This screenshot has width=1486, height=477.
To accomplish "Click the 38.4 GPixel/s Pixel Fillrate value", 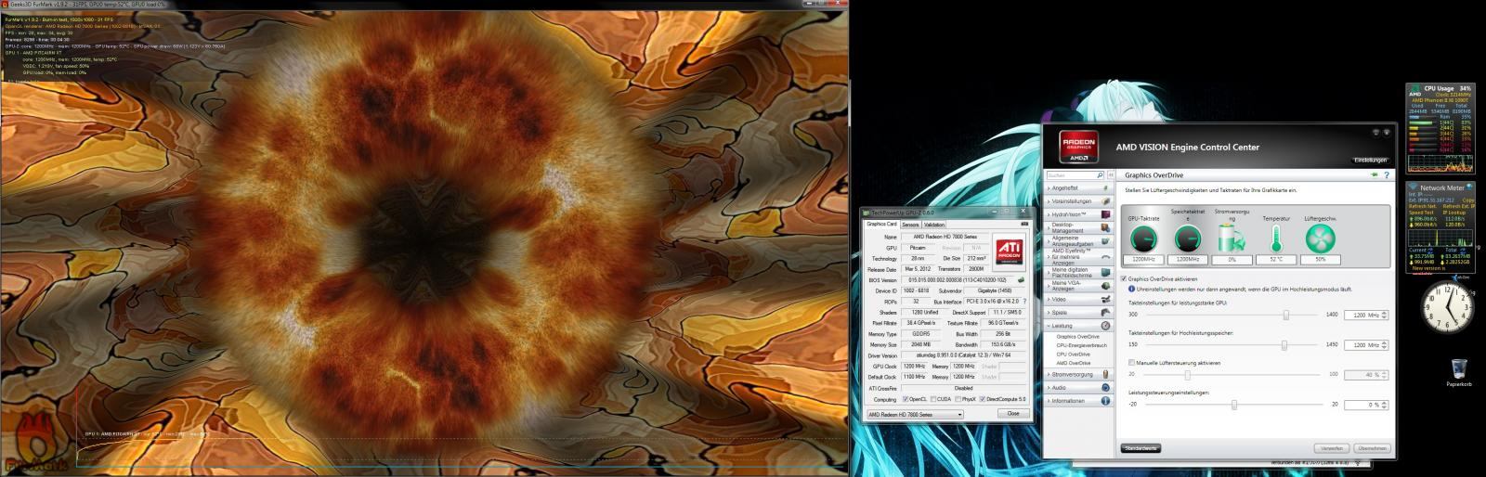I will (x=919, y=323).
